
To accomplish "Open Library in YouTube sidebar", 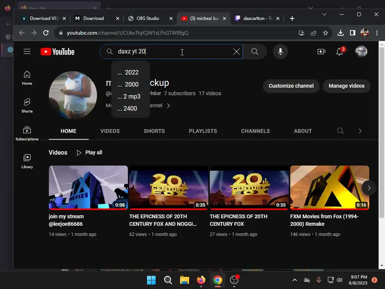I will pos(27,161).
